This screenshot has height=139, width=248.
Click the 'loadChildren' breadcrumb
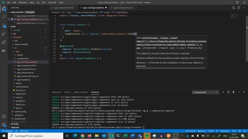click(121, 12)
